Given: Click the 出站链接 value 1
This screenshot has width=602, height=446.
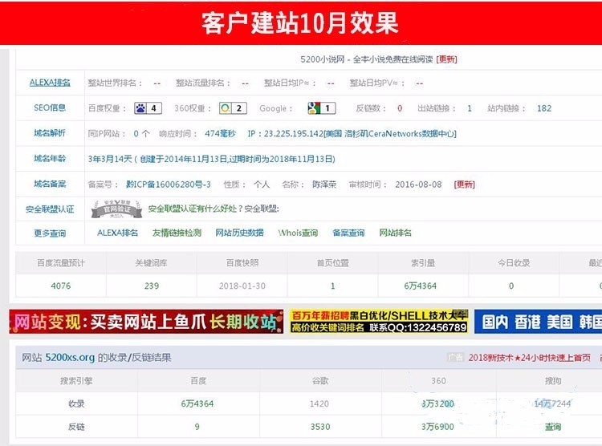Looking at the screenshot, I should 470,108.
